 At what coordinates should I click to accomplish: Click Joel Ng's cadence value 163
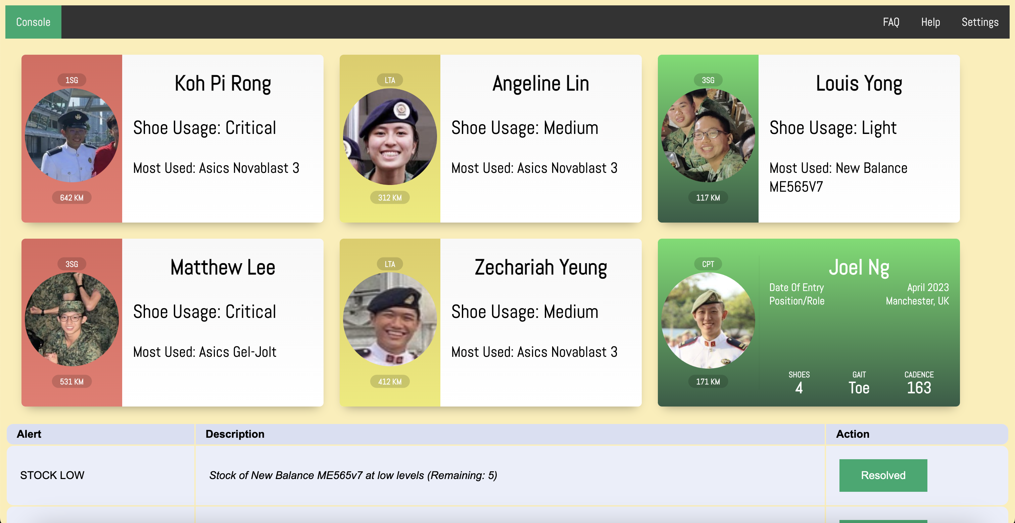pyautogui.click(x=919, y=388)
